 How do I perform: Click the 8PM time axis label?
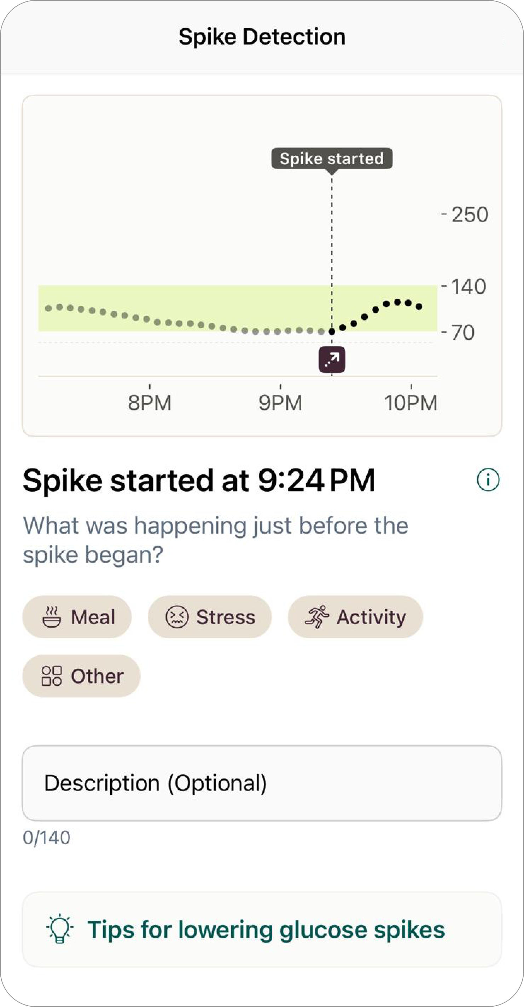point(150,403)
